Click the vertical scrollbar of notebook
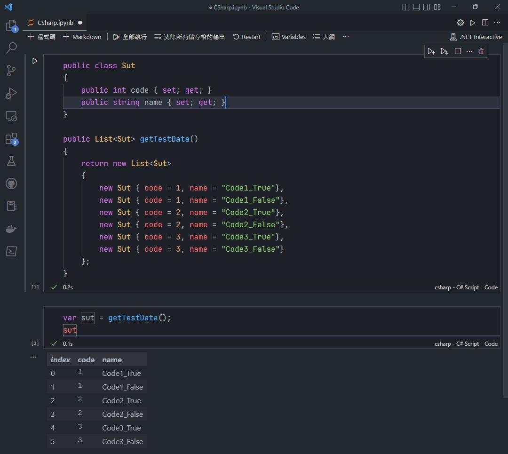Screen dimensions: 508x454 pyautogui.click(x=505, y=220)
